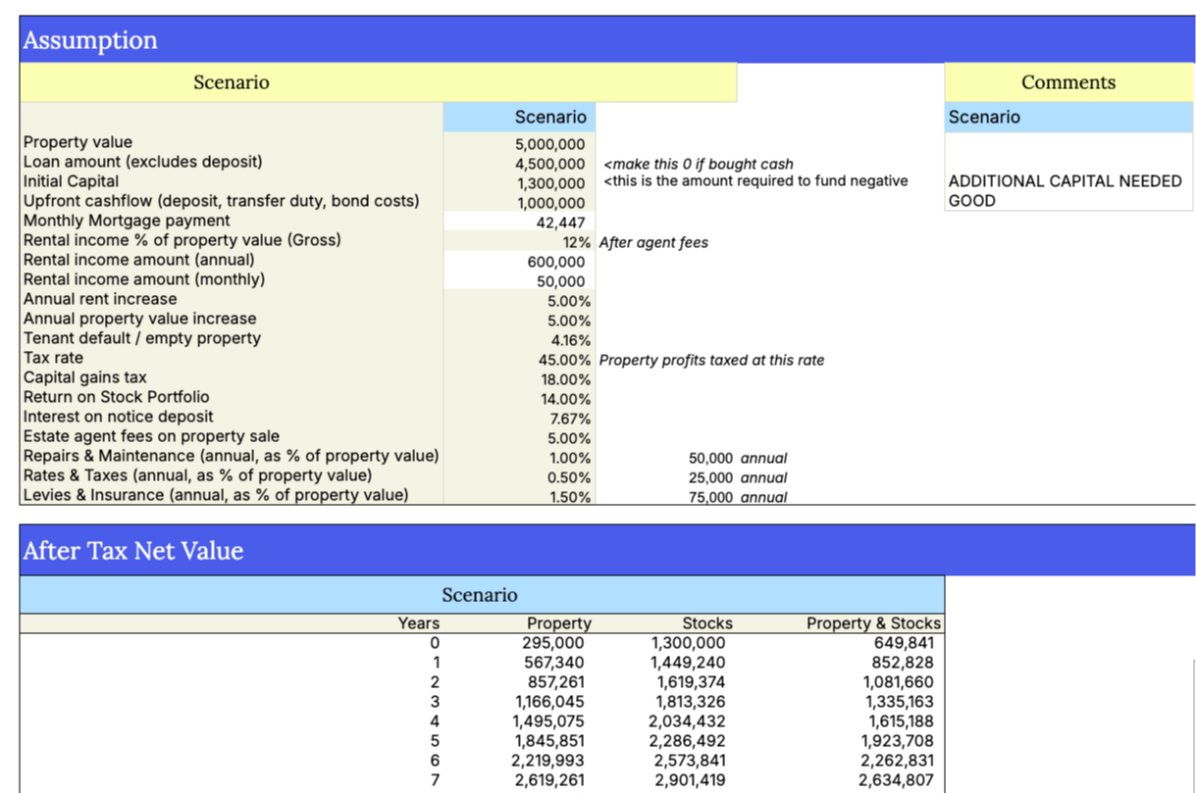Screen dimensions: 1196x793
Task: Click the 'Comments' header cell
Action: [1068, 82]
